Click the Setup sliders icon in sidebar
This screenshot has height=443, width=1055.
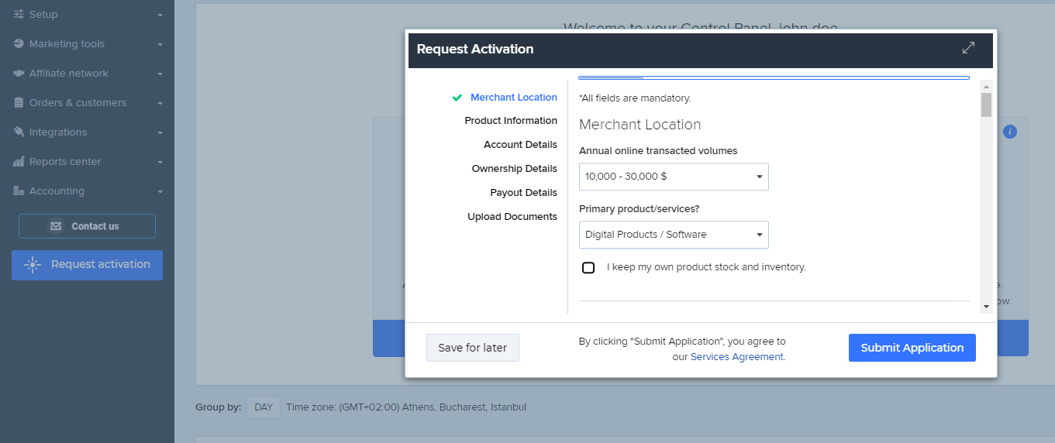(19, 15)
